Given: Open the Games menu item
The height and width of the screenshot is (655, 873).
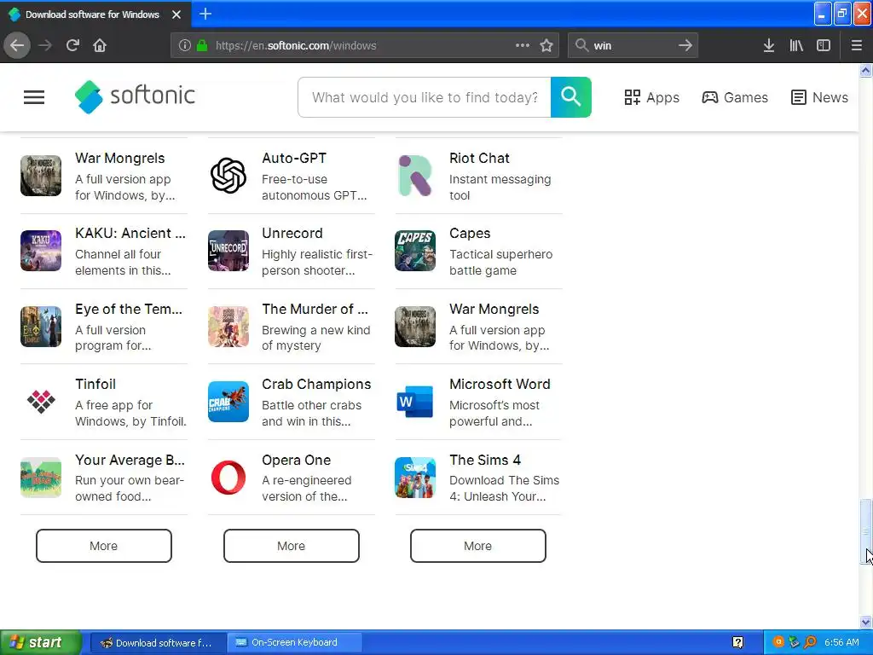Looking at the screenshot, I should (734, 97).
